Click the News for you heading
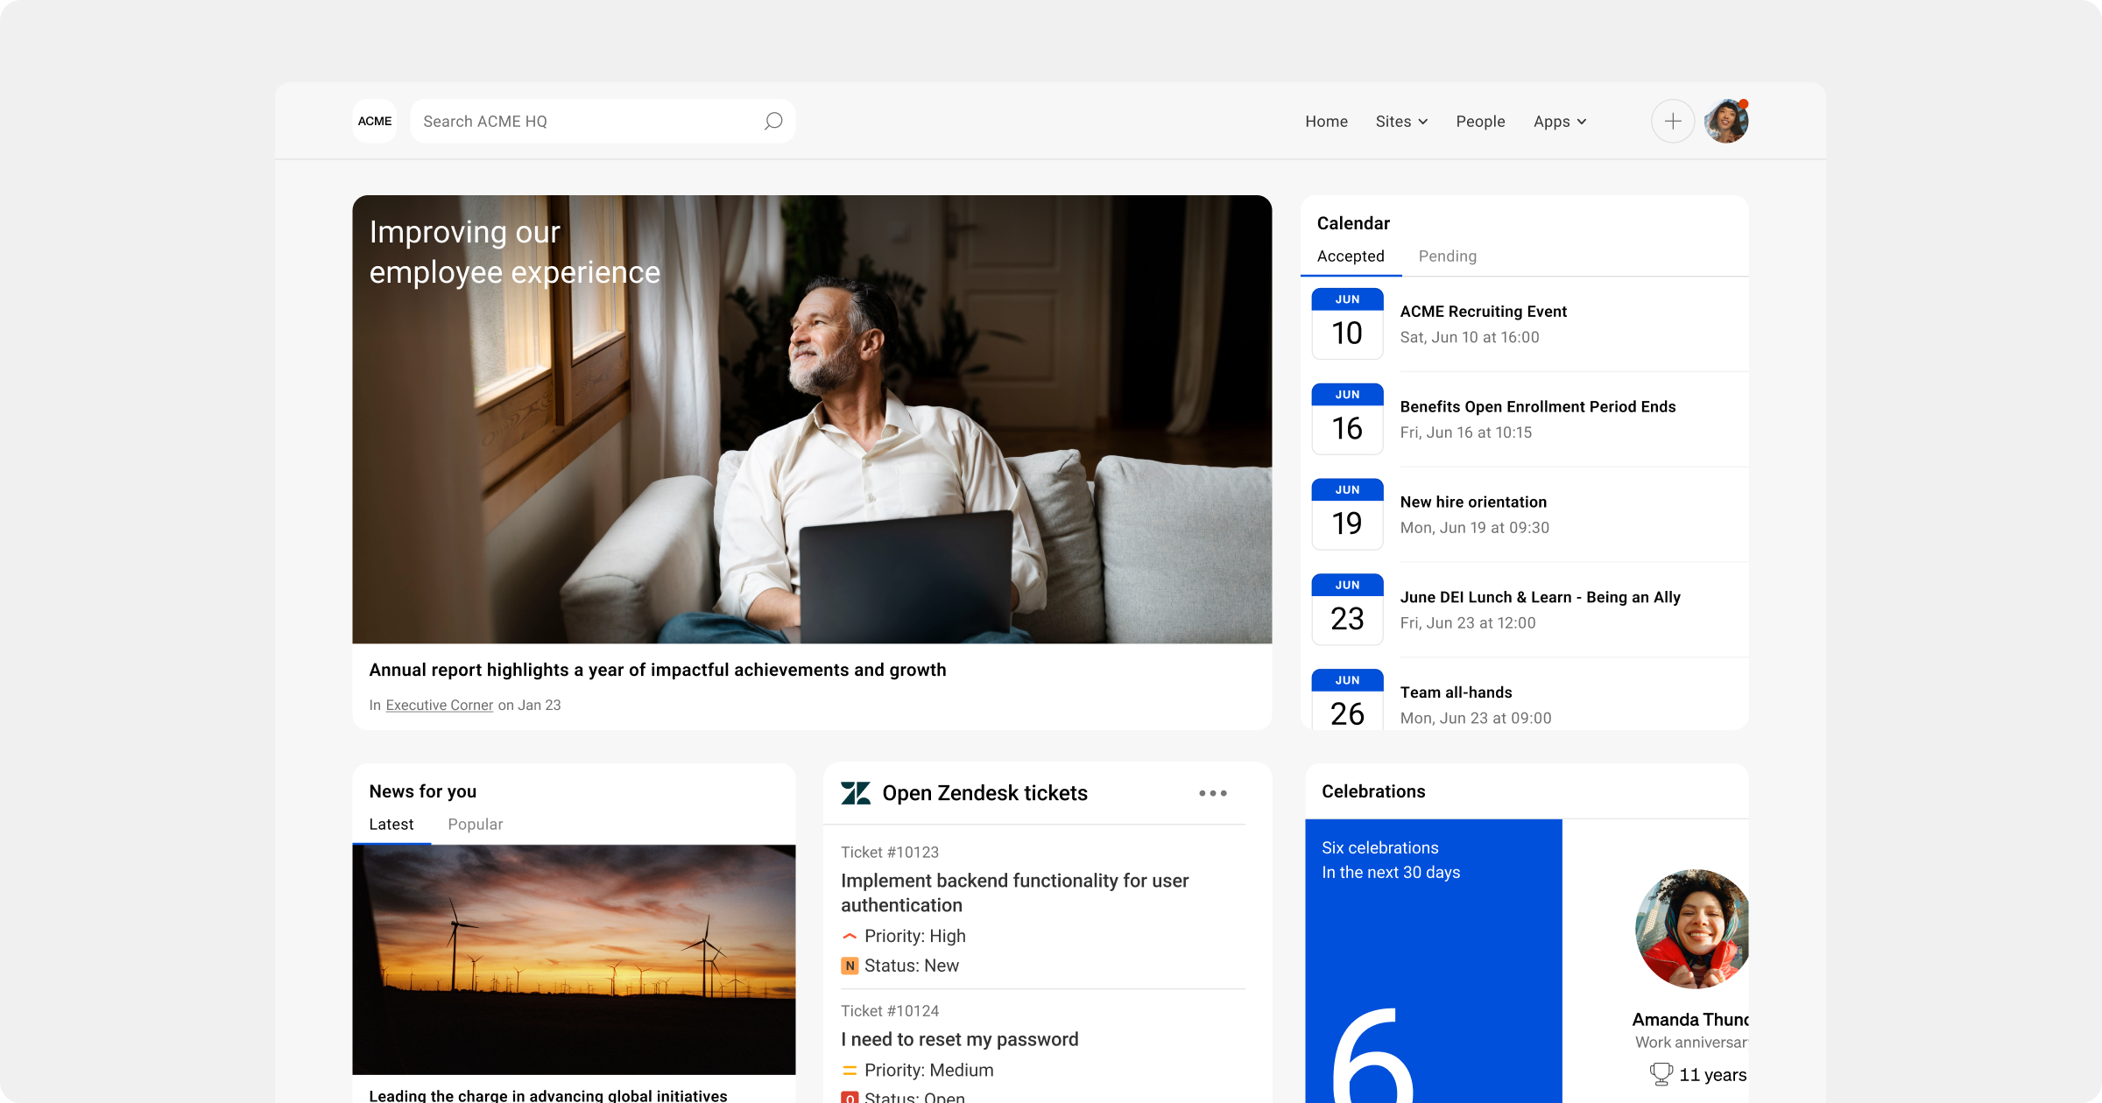 click(422, 791)
